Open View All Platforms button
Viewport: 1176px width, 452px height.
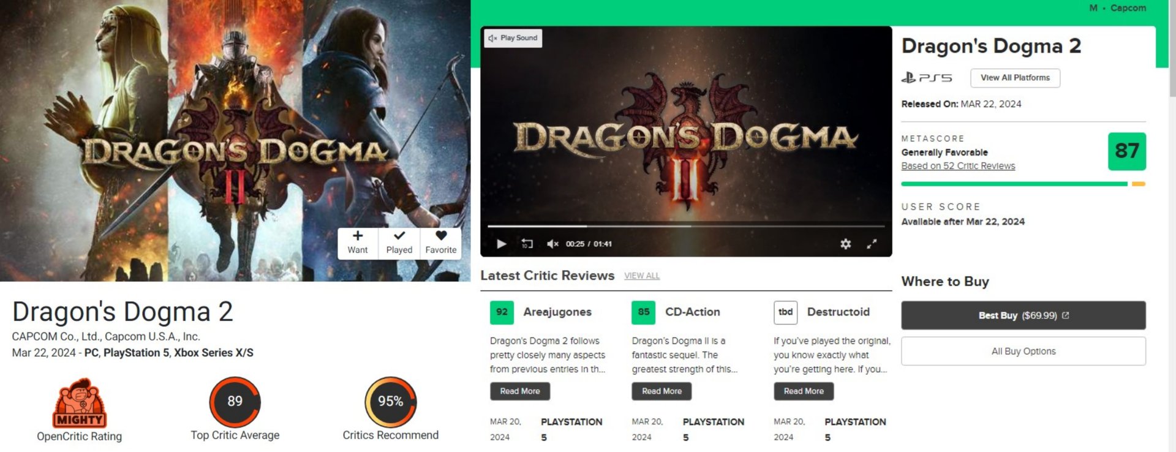pos(1015,78)
